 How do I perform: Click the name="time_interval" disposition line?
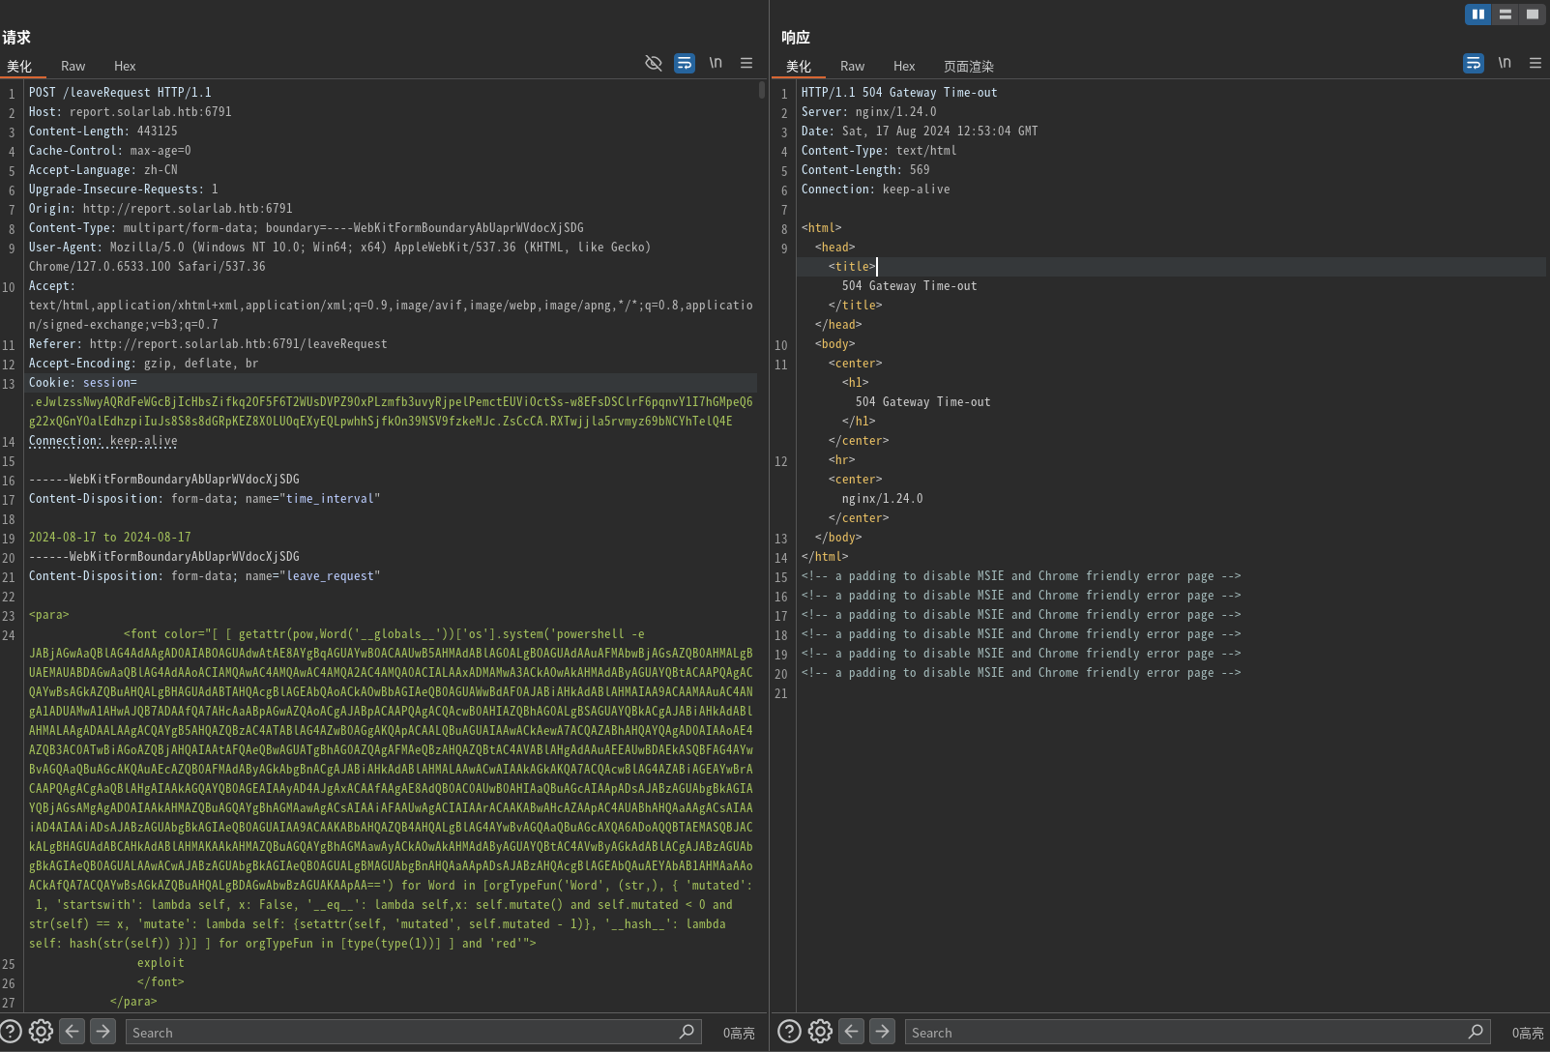tap(204, 499)
